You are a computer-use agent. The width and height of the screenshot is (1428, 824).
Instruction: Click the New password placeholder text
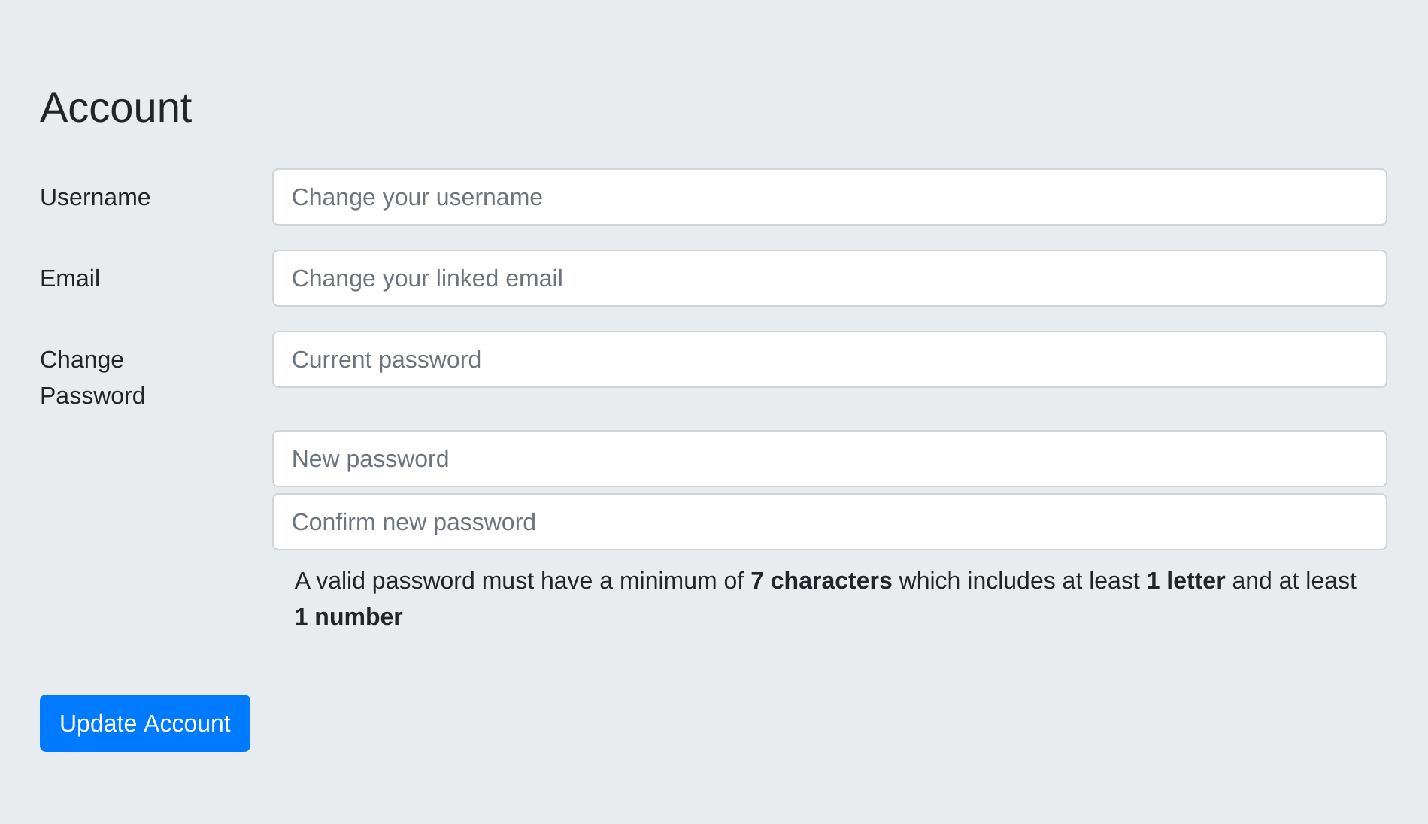point(371,459)
